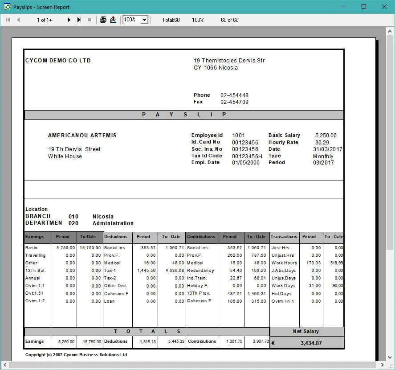This screenshot has width=395, height=370.
Task: Go to the first page of report
Action: coord(8,20)
